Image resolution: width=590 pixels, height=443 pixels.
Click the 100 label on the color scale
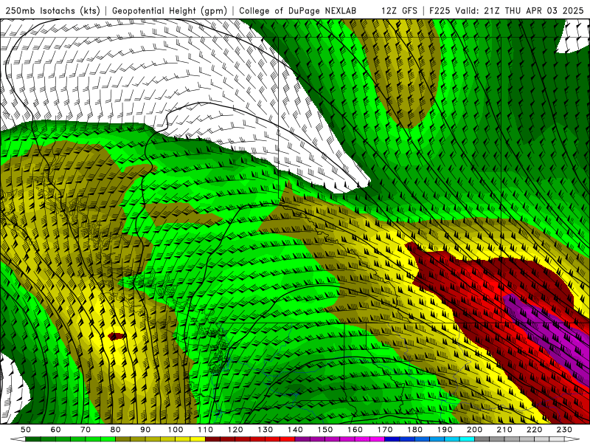(x=176, y=430)
